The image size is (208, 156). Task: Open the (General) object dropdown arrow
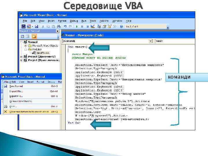150,41
